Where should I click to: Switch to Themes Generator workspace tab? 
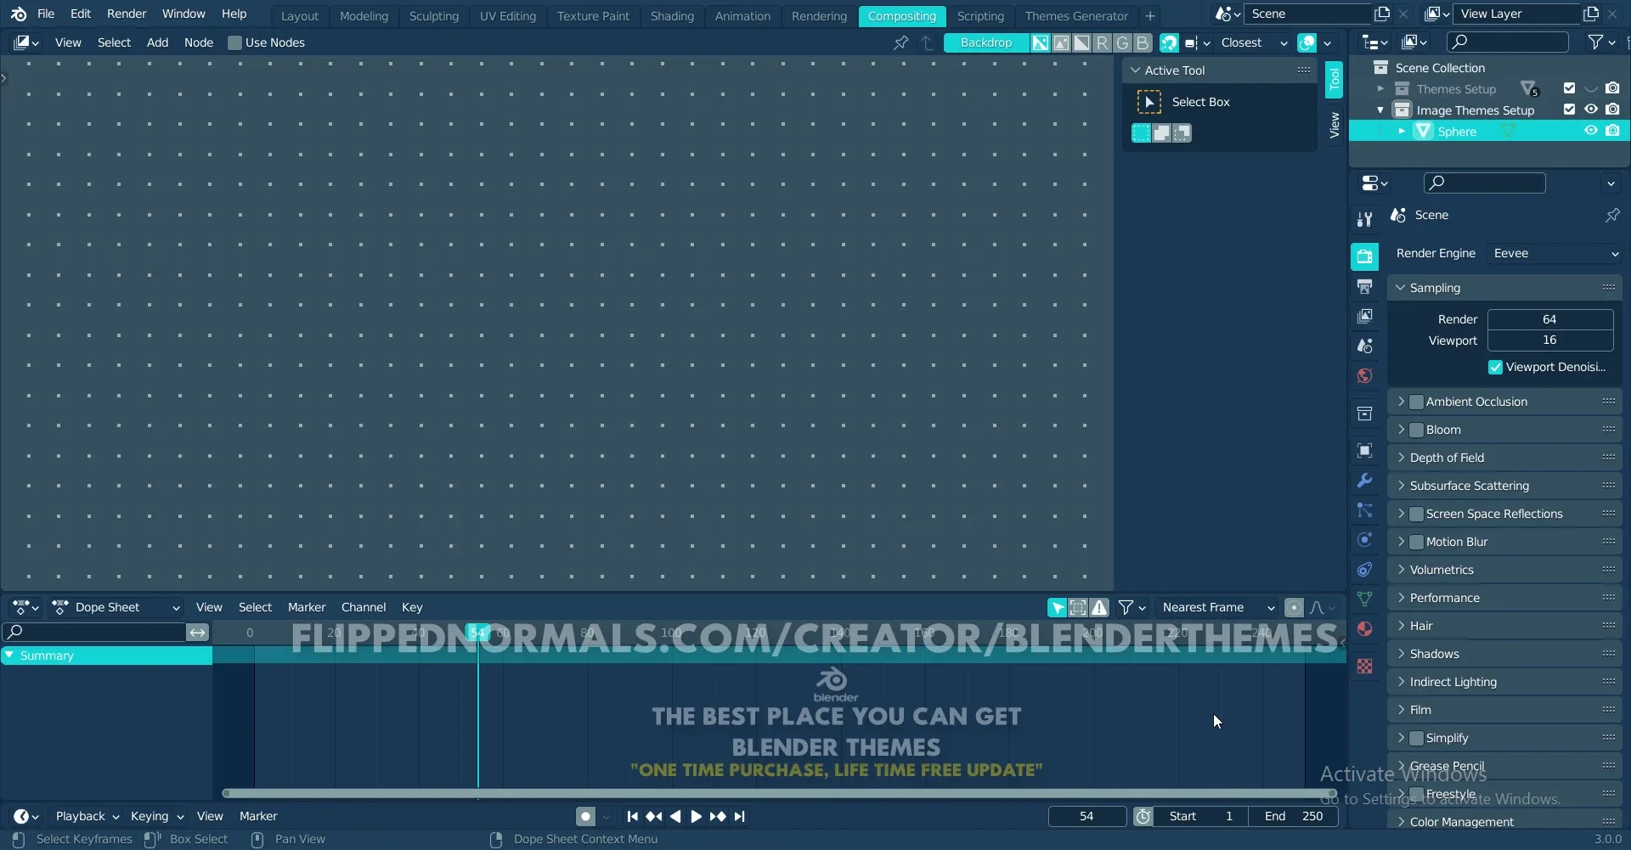[1076, 16]
